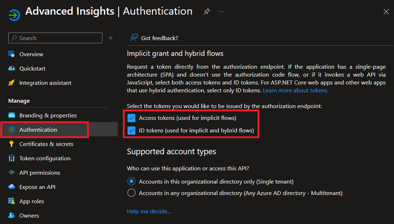Select Single tenant radio option
394x224 pixels.
(x=131, y=181)
